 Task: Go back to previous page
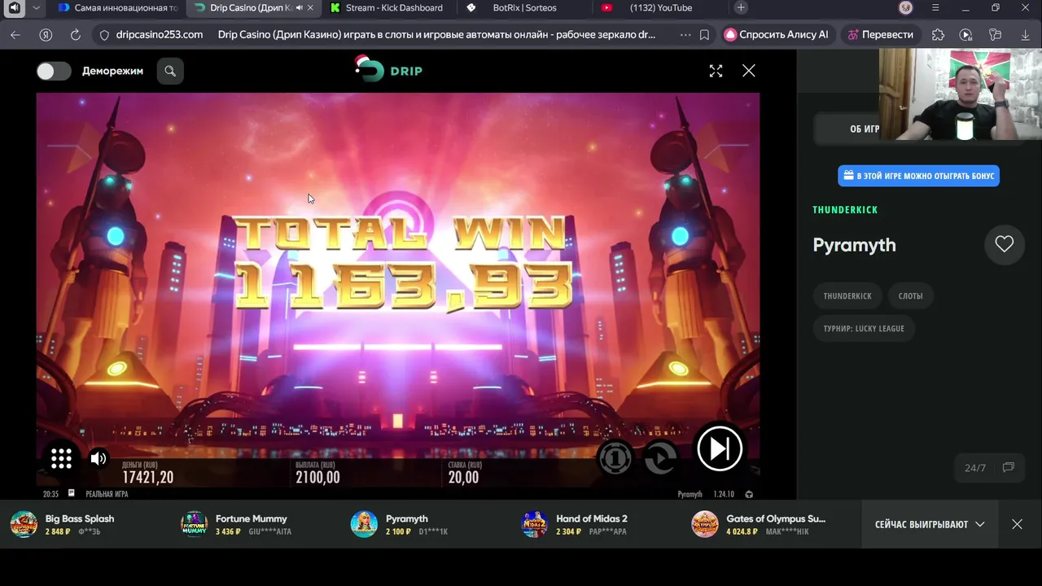click(x=15, y=35)
